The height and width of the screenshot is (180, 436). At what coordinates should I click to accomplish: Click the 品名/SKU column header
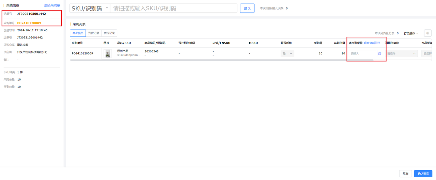tap(124, 43)
